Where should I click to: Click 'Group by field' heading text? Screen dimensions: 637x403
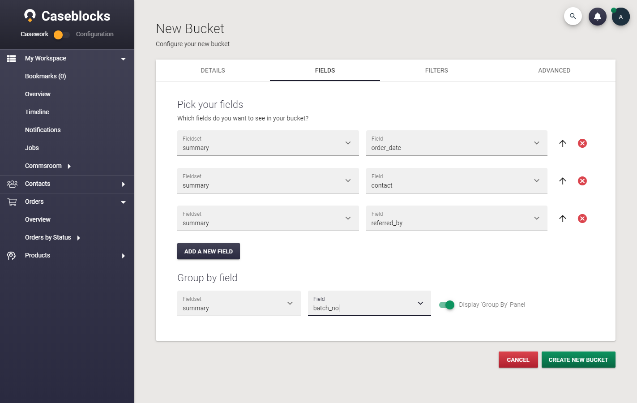point(207,278)
